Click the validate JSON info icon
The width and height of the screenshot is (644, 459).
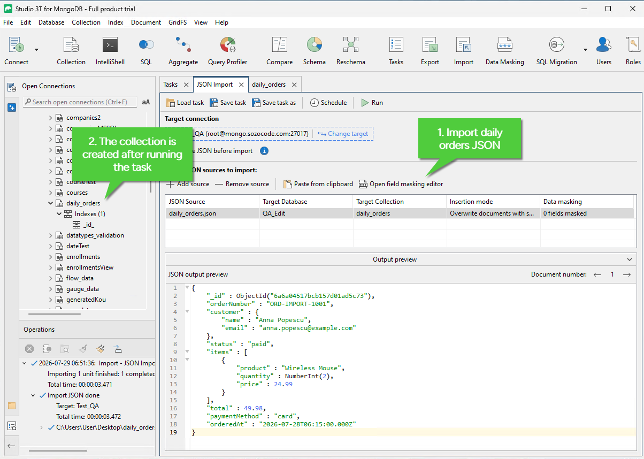click(264, 151)
